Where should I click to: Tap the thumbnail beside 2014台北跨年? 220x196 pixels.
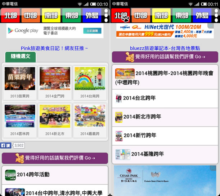click(119, 98)
